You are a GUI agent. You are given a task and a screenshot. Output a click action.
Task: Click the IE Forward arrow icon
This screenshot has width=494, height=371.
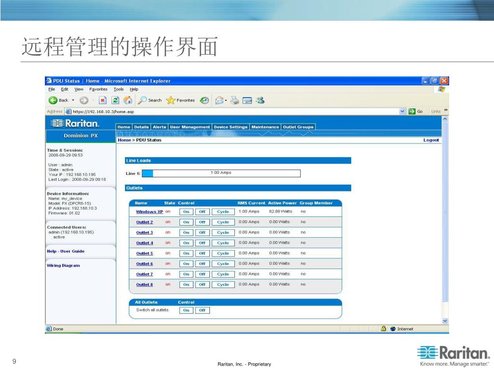pos(84,100)
